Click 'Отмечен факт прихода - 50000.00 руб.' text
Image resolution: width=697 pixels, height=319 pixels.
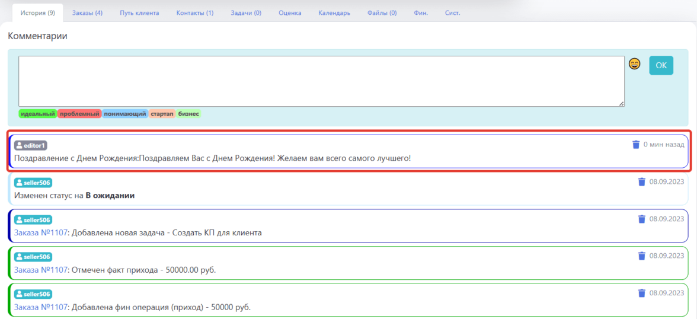(143, 270)
